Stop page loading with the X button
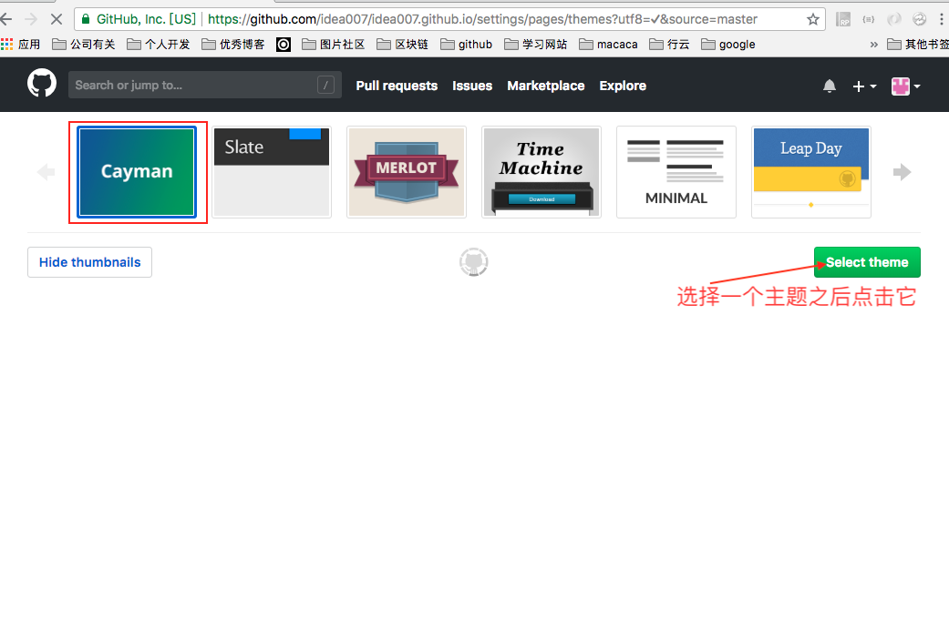The height and width of the screenshot is (640, 949). click(57, 19)
